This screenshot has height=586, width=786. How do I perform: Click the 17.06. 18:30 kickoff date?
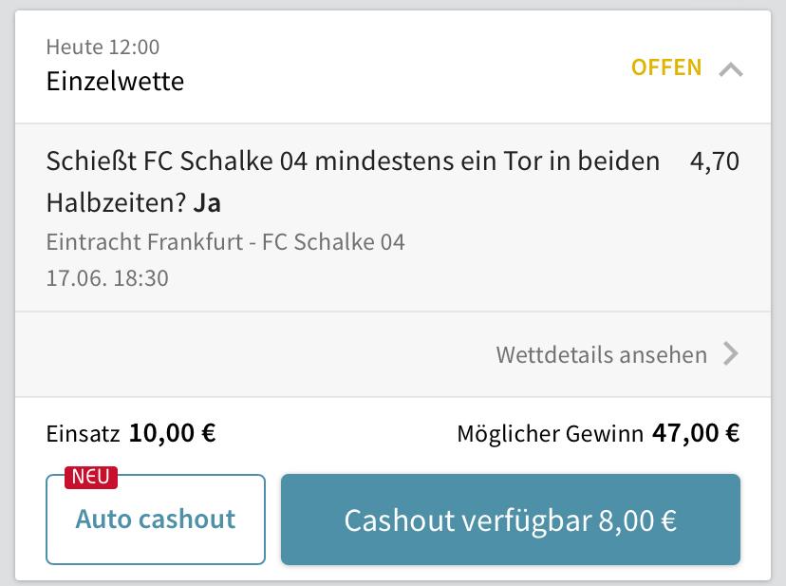click(x=107, y=278)
